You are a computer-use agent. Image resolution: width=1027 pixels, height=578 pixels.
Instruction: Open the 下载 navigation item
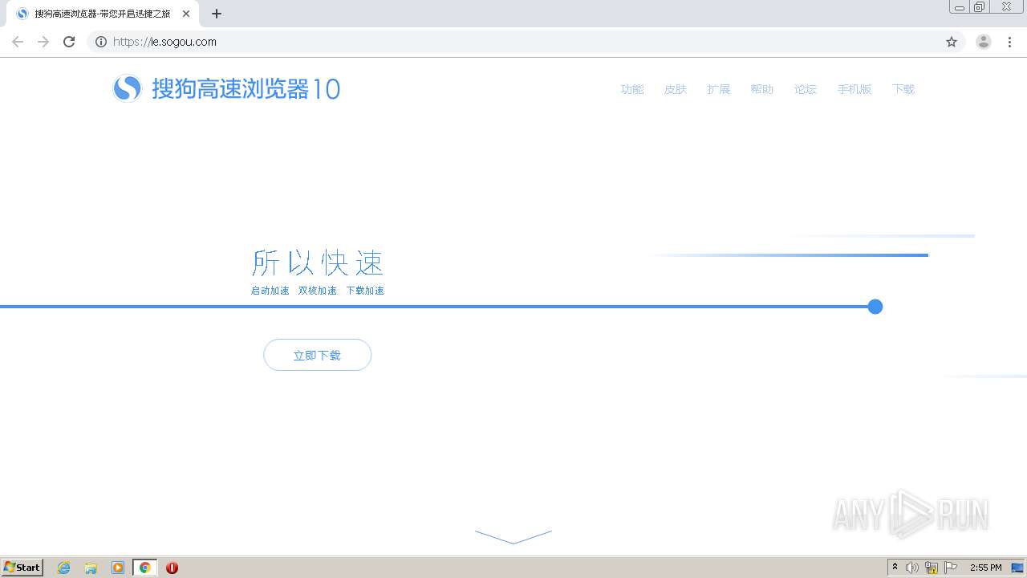(903, 89)
